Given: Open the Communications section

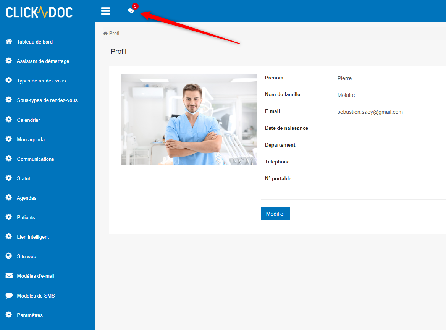Looking at the screenshot, I should (36, 159).
